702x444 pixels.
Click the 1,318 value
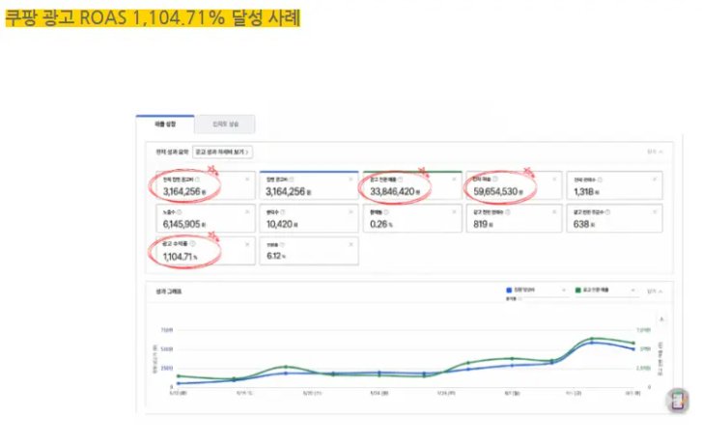coord(586,191)
